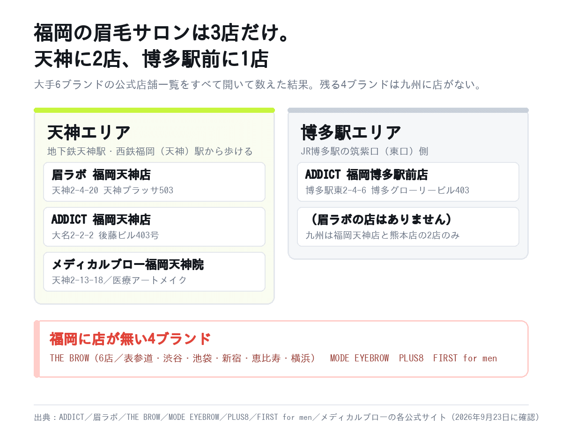
Task: Click address 博多駅東2-4-6 博多グローリービル403
Action: point(387,190)
